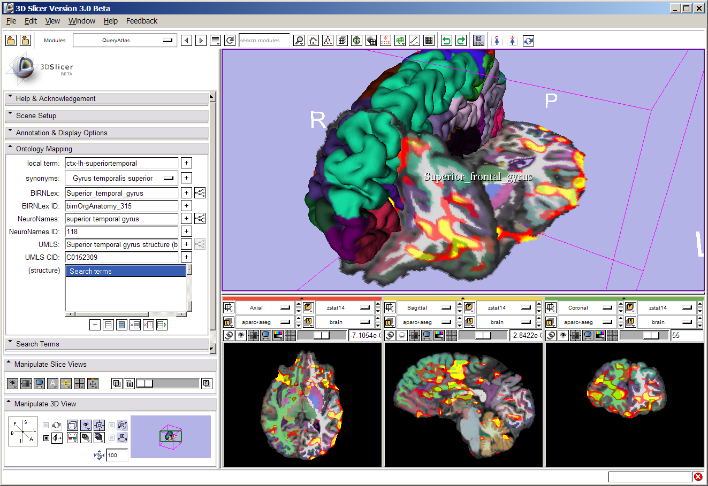
Task: Click the link slices icon in Axial viewer
Action: (229, 336)
